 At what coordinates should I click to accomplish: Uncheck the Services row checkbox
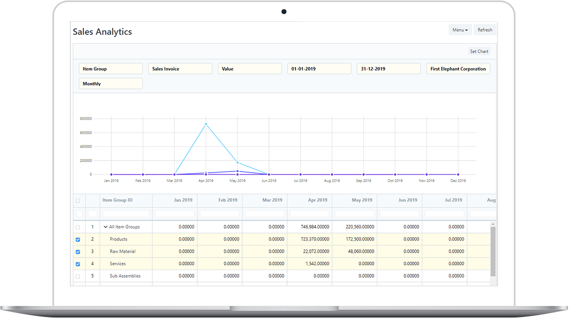click(78, 264)
